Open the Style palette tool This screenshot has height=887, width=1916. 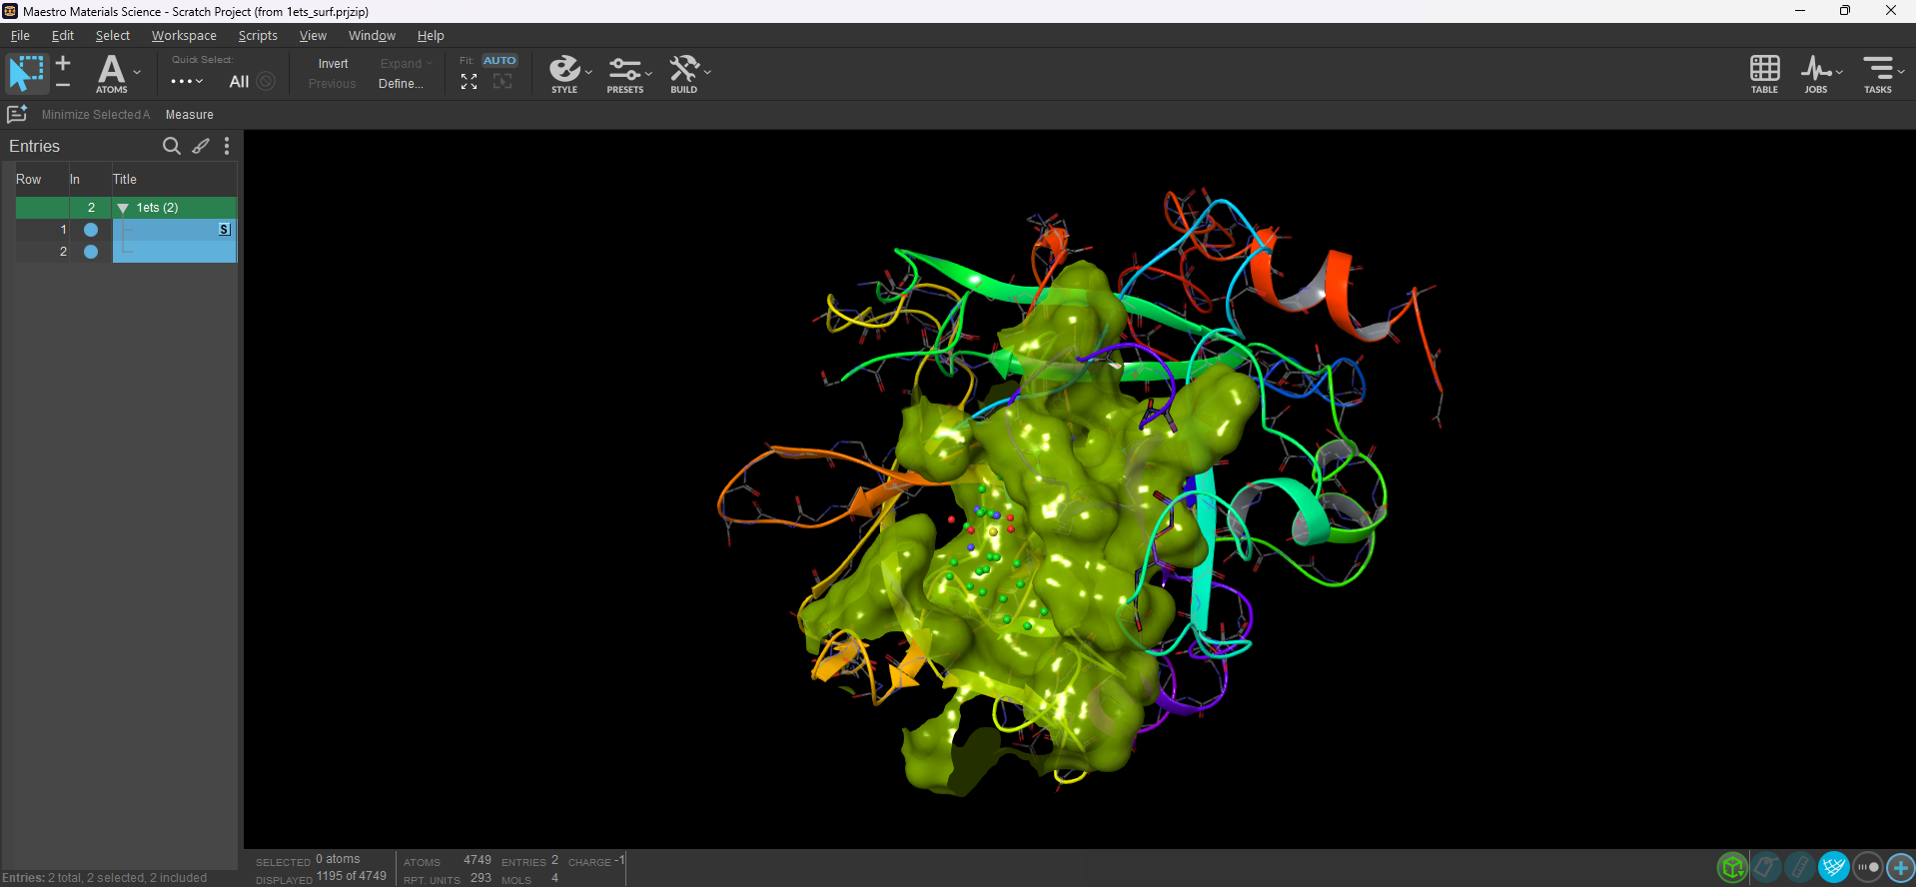(564, 74)
